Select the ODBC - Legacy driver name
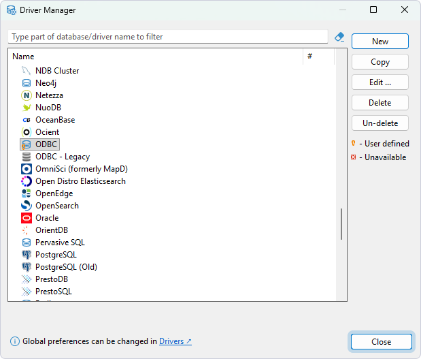Viewport: 421px width, 359px height. (x=63, y=157)
